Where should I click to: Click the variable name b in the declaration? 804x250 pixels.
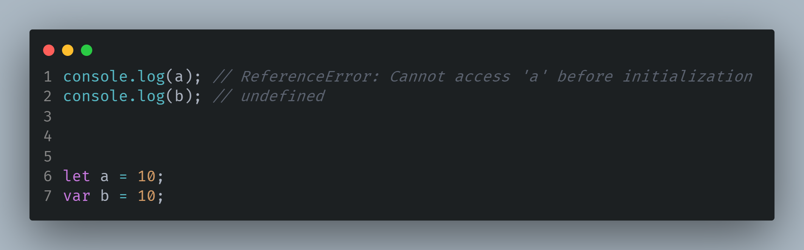(x=105, y=196)
